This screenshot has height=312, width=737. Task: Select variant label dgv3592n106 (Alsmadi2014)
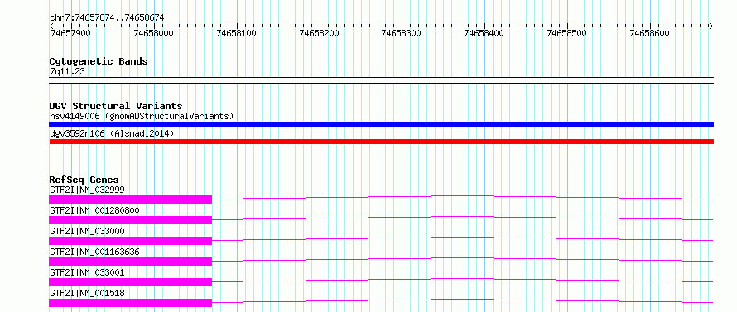click(112, 134)
